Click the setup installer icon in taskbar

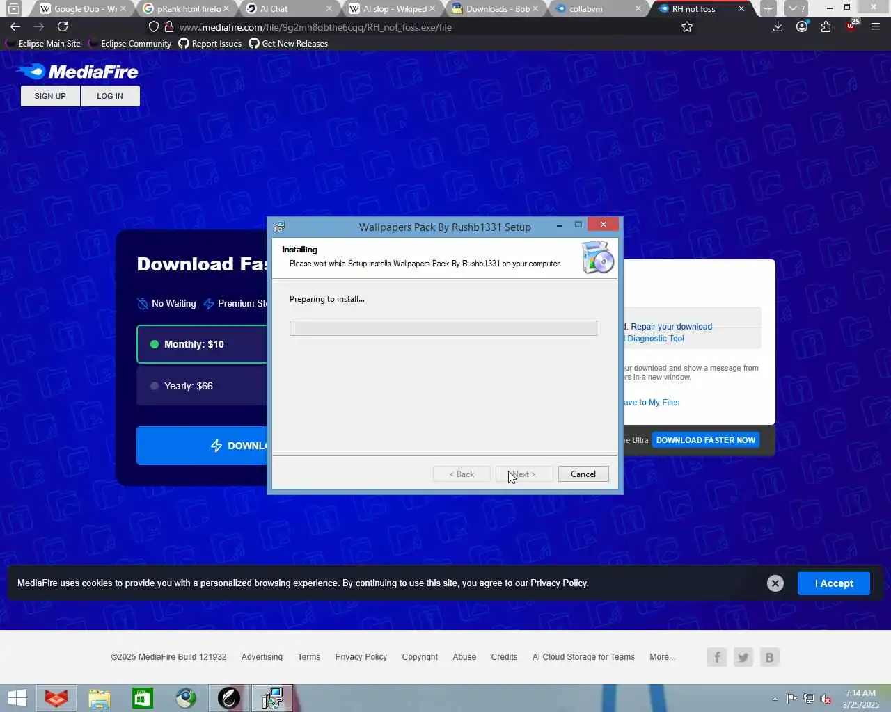tap(271, 698)
